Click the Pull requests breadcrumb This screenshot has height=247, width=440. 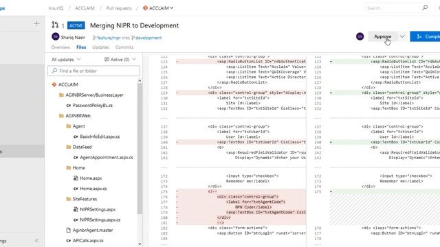click(119, 8)
